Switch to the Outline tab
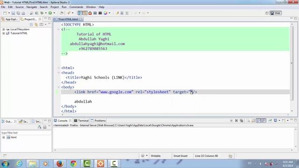 [x=9, y=121]
